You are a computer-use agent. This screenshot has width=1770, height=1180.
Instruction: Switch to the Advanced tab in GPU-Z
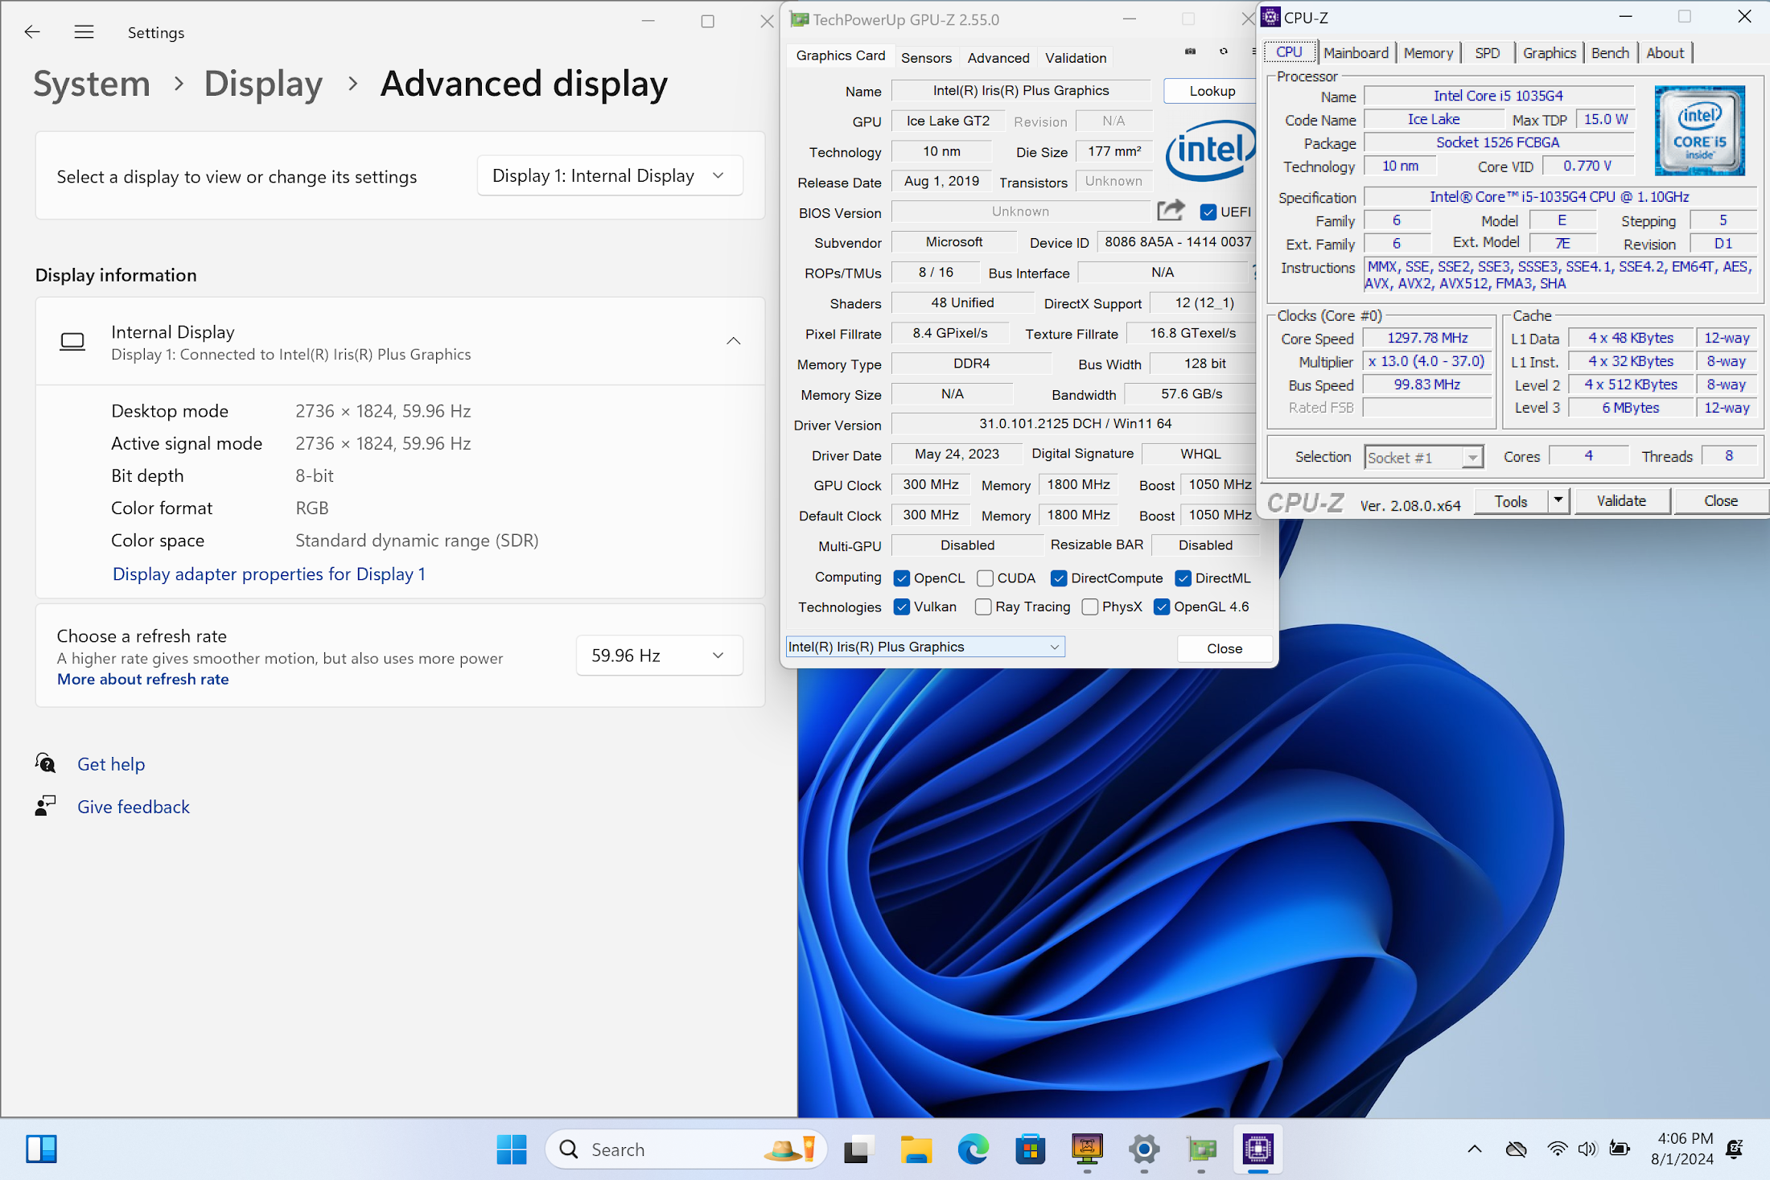coord(998,58)
